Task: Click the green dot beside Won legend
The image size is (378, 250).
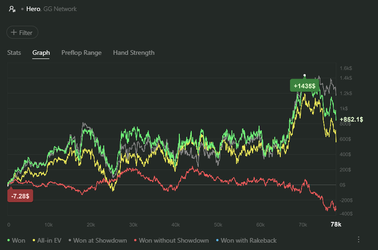Action: pos(9,240)
